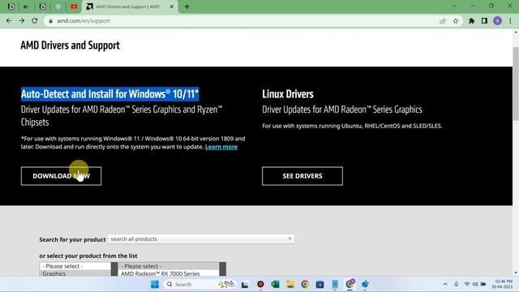
Task: Click the 'Search for your product' label
Action: [x=72, y=239]
